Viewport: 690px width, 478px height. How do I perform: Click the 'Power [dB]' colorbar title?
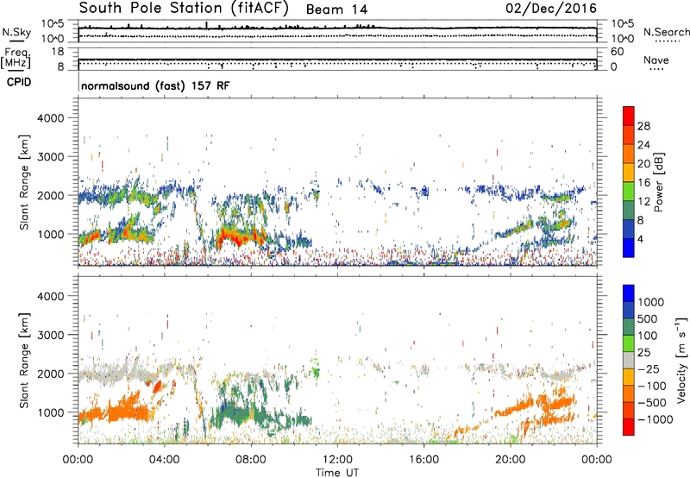click(x=659, y=182)
